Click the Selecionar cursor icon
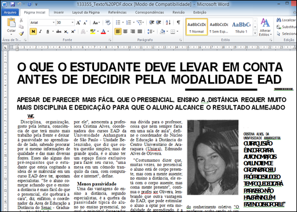297x212 pixels. click(x=278, y=34)
